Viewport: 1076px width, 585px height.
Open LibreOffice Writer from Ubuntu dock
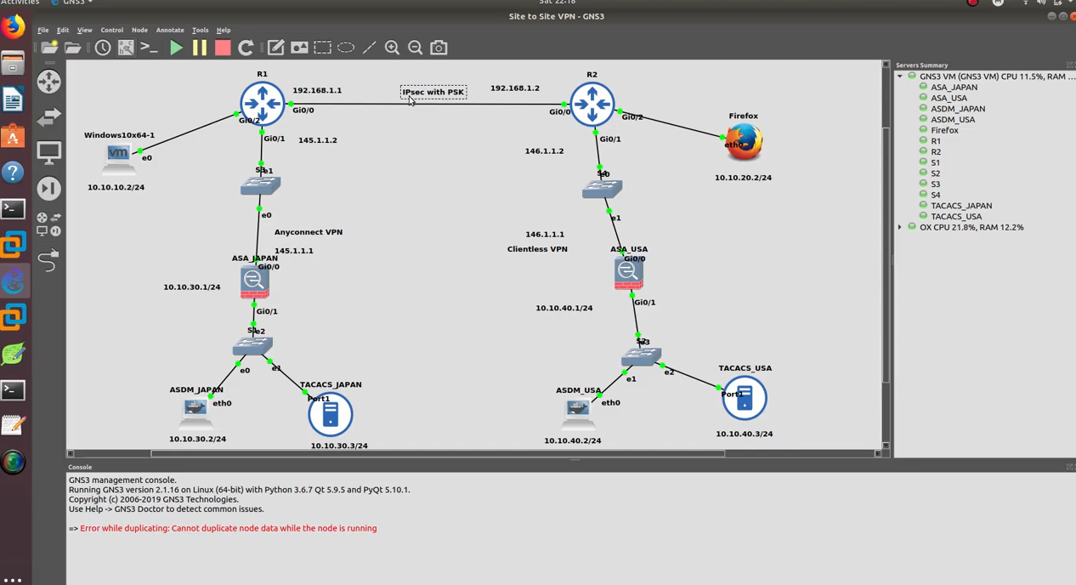click(x=13, y=100)
